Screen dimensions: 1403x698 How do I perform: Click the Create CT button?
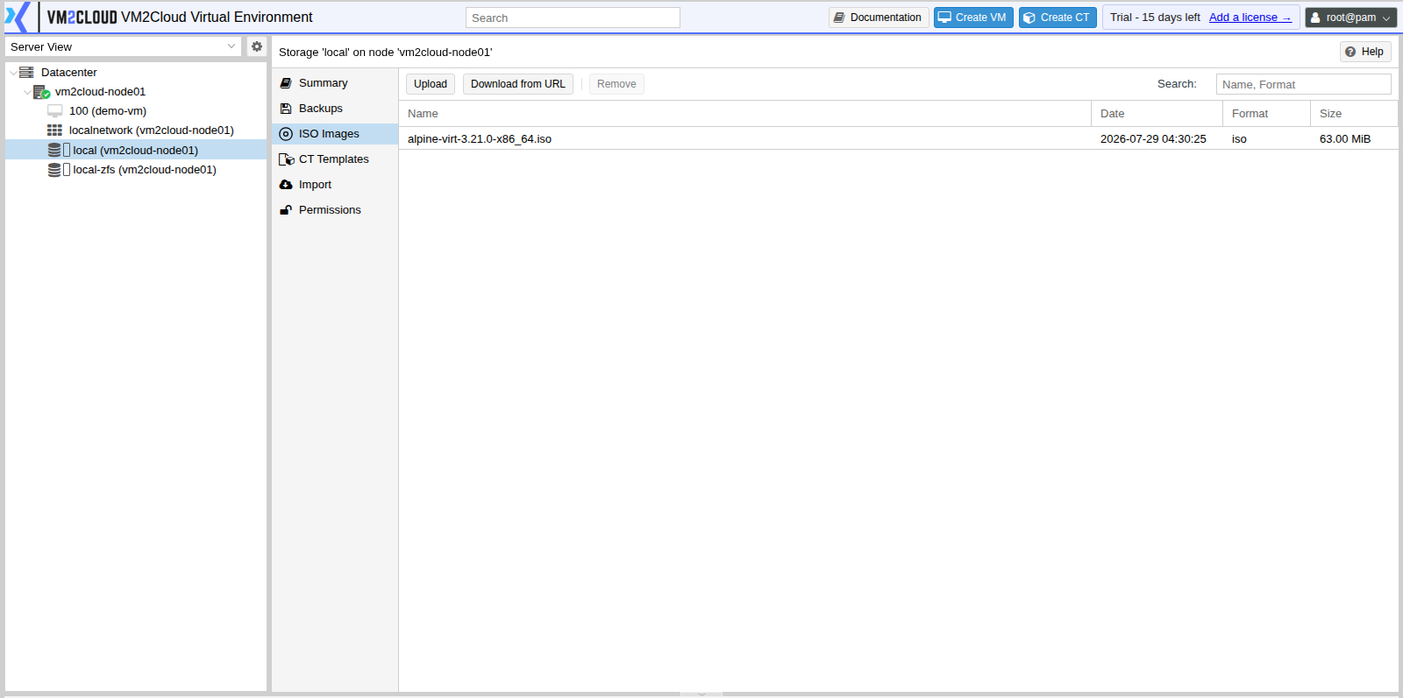pos(1058,18)
